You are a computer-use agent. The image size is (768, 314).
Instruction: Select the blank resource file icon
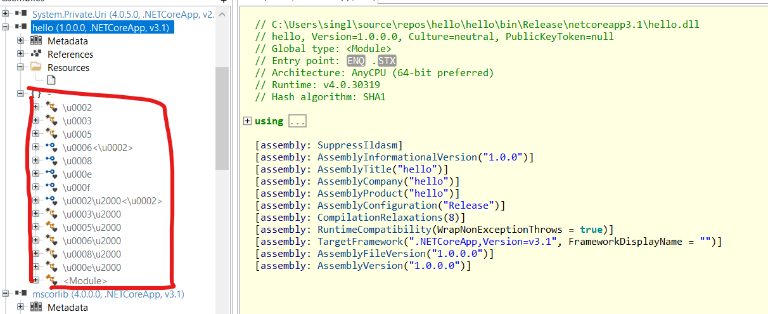[51, 80]
